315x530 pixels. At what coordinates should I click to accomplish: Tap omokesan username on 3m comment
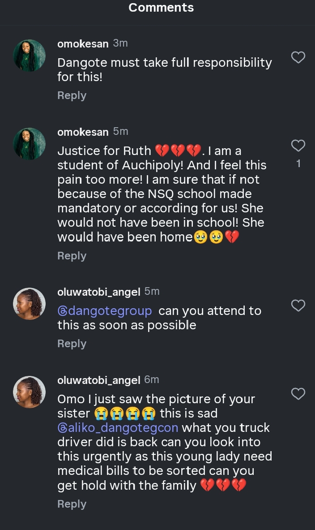click(83, 44)
